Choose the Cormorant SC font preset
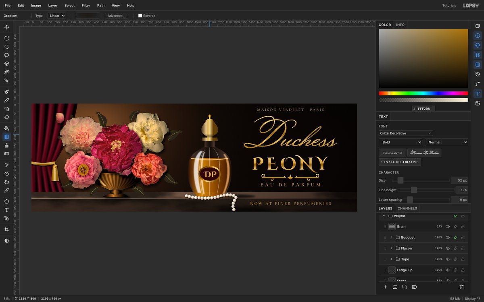484x302 pixels. 392,153
